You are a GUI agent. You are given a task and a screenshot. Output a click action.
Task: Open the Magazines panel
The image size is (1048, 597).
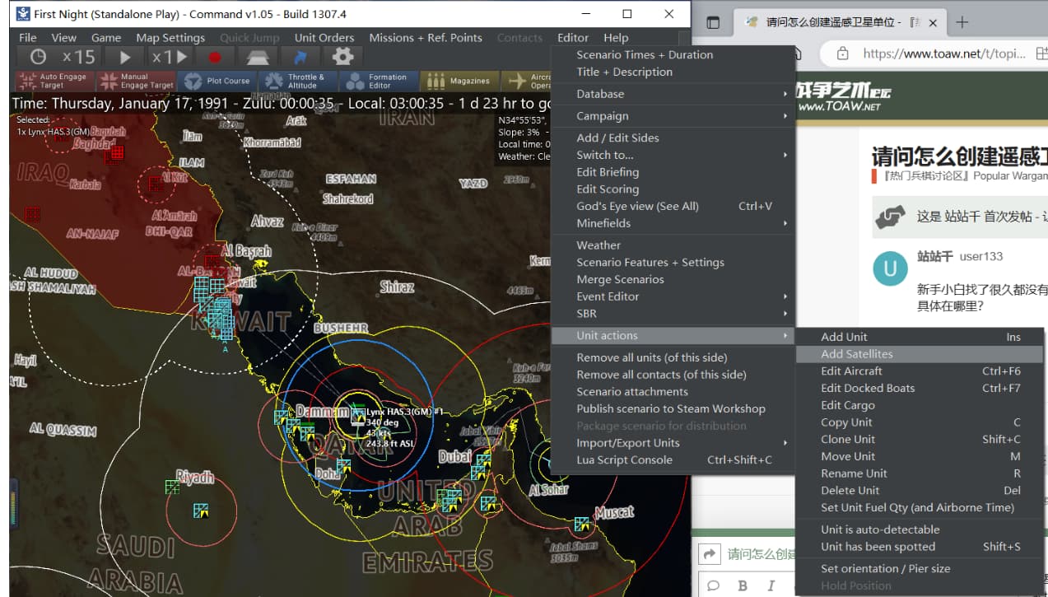click(459, 81)
